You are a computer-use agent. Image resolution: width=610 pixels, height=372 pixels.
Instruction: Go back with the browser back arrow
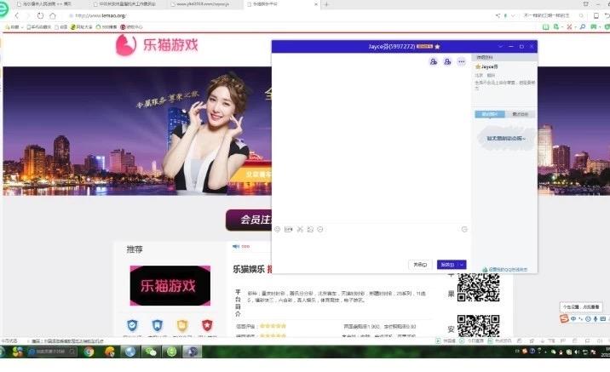pyautogui.click(x=17, y=15)
